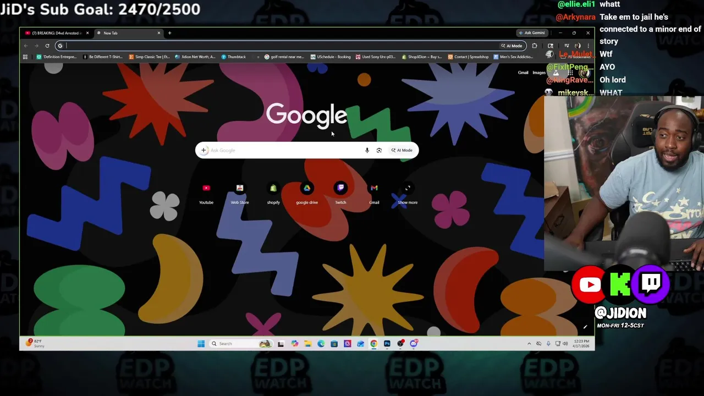
Task: Open the apps grid in bookmarks bar
Action: pyautogui.click(x=25, y=57)
